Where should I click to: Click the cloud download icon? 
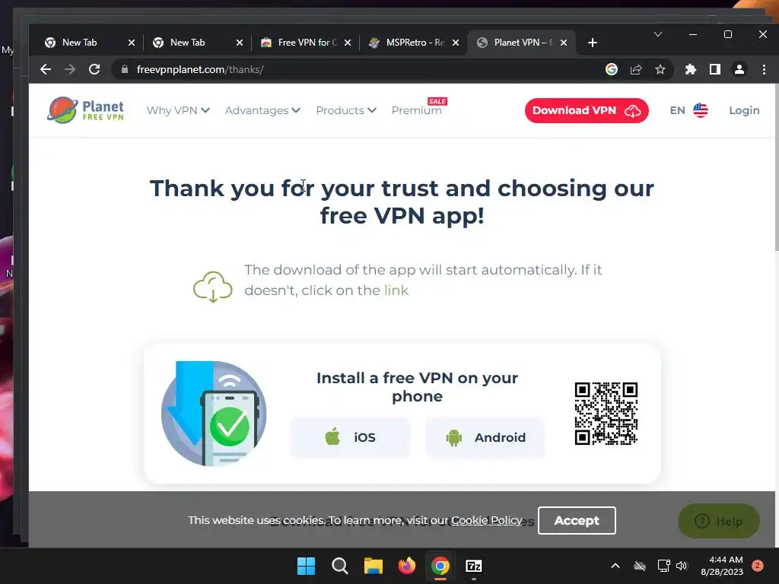213,287
